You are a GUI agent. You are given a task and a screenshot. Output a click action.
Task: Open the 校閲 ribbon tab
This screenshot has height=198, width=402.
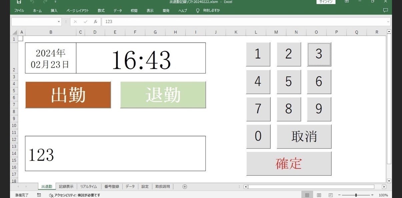click(x=134, y=11)
